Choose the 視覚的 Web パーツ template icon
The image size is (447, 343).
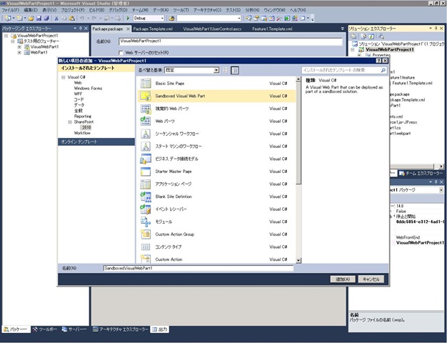pyautogui.click(x=146, y=109)
